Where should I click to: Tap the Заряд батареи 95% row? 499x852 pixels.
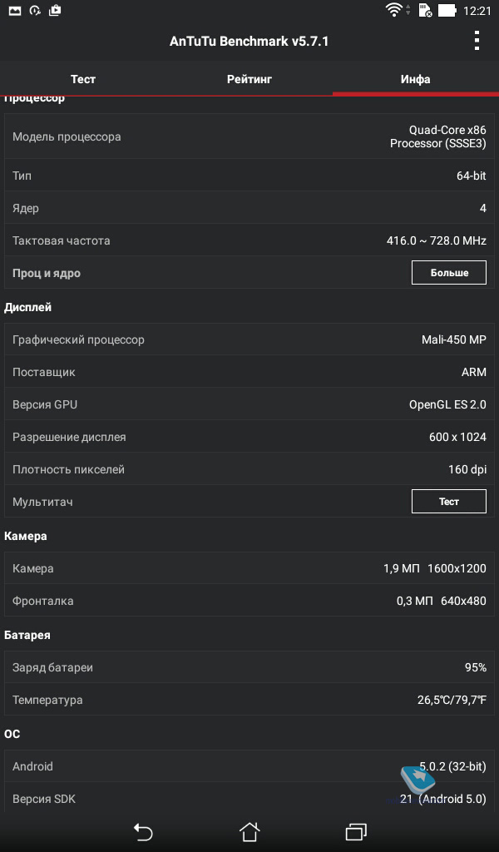click(249, 667)
